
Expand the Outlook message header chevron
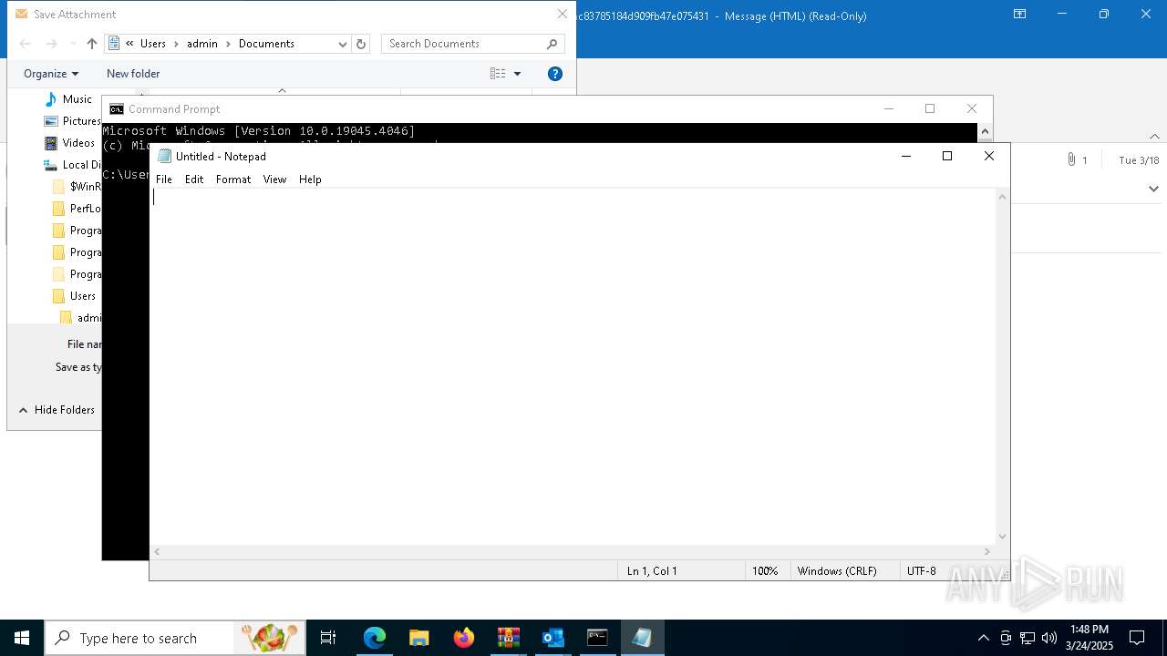[1153, 190]
